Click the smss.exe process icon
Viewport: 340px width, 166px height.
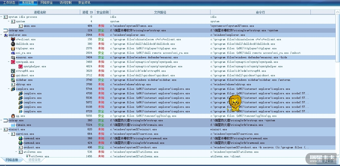(x=21, y=26)
